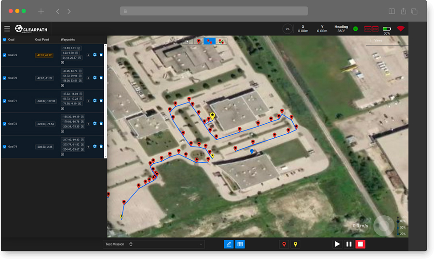Image resolution: width=434 pixels, height=259 pixels.
Task: Delete the Test Mission trash icon
Action: coord(131,244)
